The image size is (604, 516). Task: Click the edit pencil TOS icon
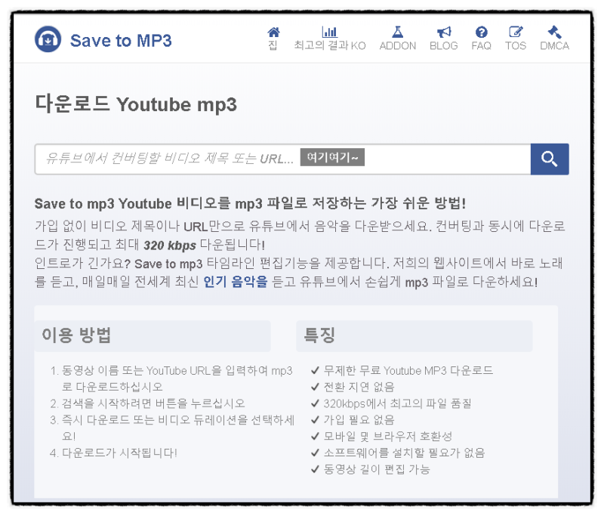tap(516, 32)
